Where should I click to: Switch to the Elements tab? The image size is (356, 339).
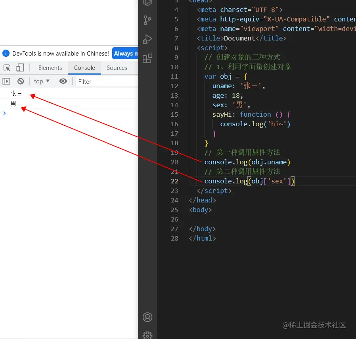click(x=50, y=68)
